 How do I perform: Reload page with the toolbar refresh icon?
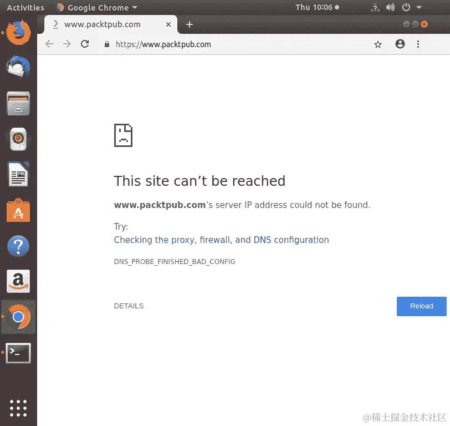(85, 44)
